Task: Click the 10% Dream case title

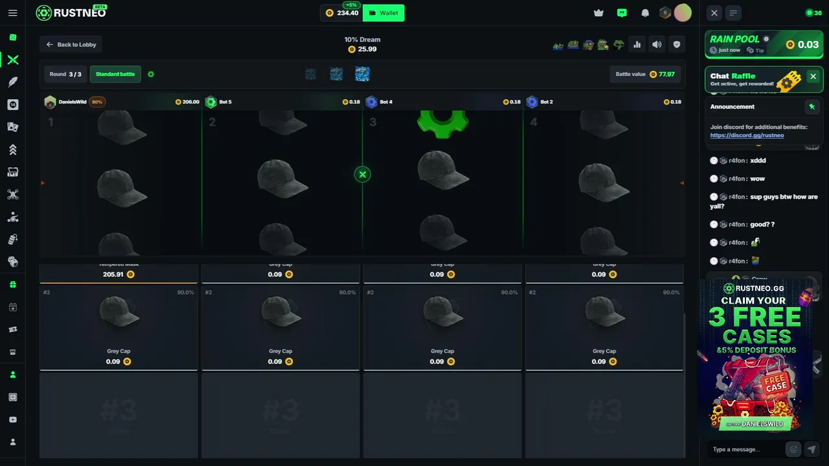Action: 362,39
